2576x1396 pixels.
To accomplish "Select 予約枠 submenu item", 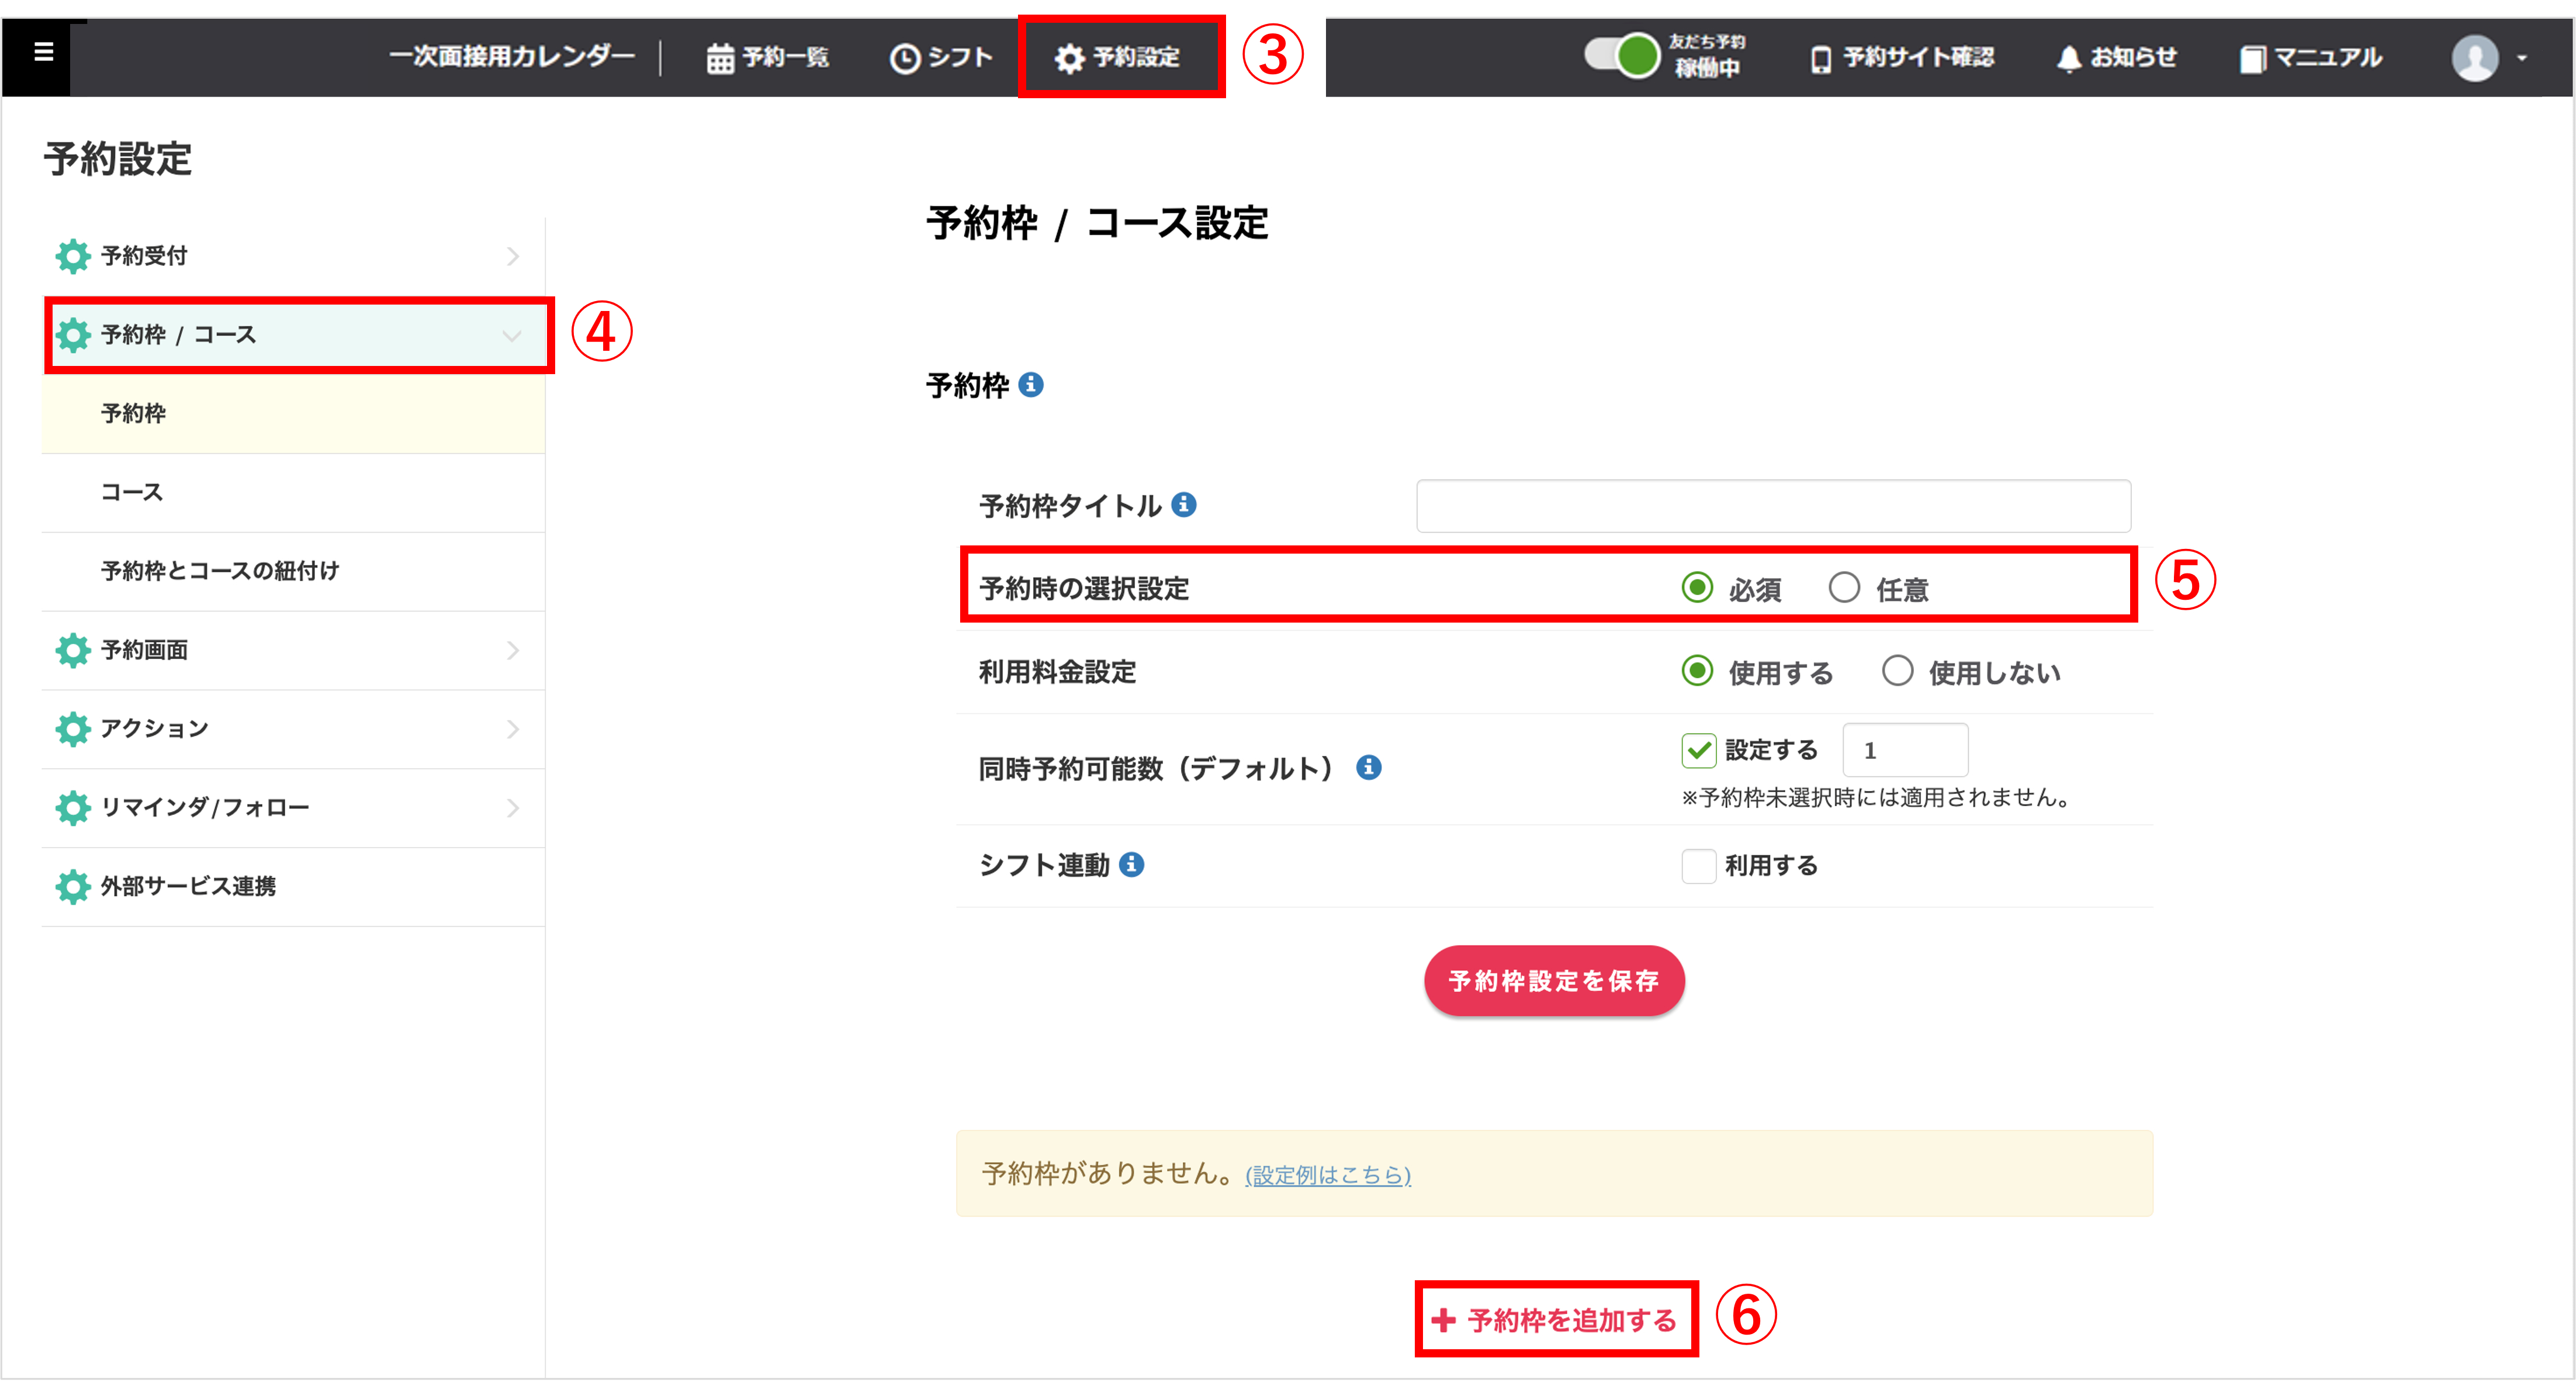I will pos(293,414).
